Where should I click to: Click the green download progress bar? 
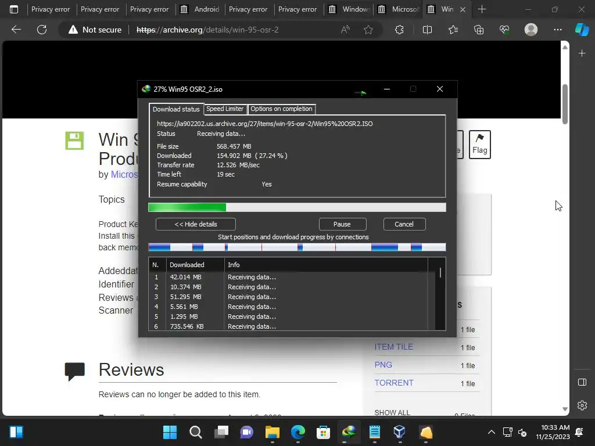[x=297, y=207]
